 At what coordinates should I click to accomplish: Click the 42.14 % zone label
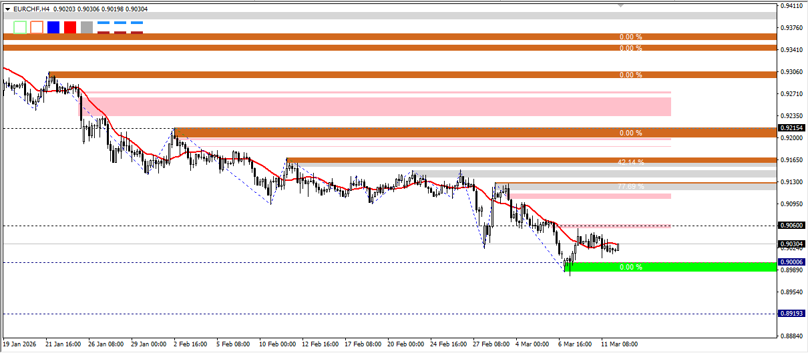630,162
